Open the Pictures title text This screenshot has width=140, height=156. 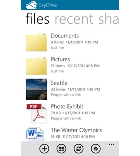pyautogui.click(x=60, y=59)
